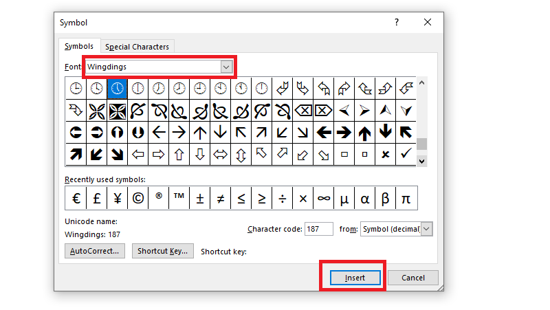Click the symbol grid scrollbar down arrow
This screenshot has width=550, height=310.
point(422,160)
